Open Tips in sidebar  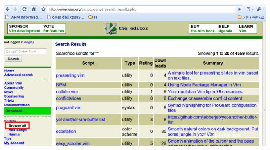click(x=8, y=139)
